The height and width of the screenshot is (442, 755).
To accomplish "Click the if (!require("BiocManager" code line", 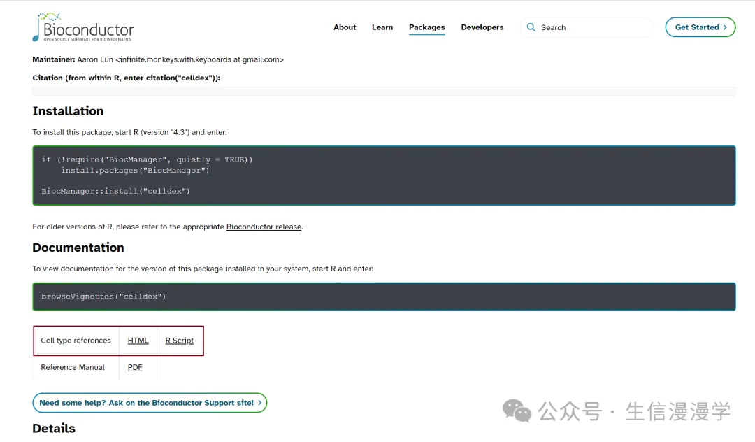I will coord(147,160).
